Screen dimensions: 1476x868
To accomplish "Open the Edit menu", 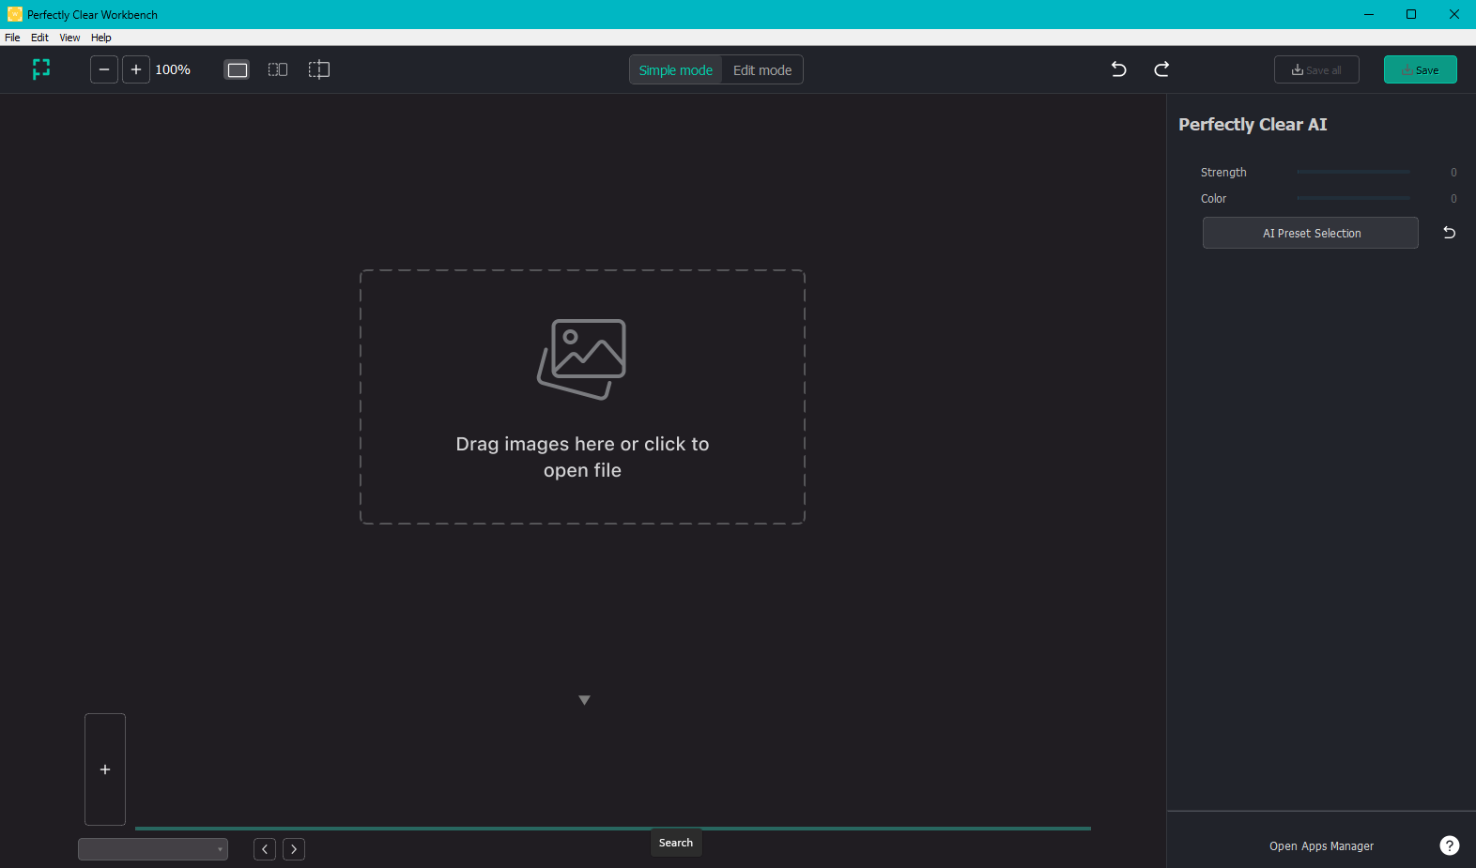I will 39,38.
